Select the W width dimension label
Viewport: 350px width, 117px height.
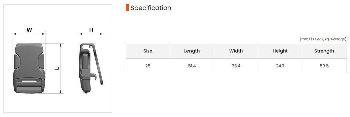click(29, 30)
